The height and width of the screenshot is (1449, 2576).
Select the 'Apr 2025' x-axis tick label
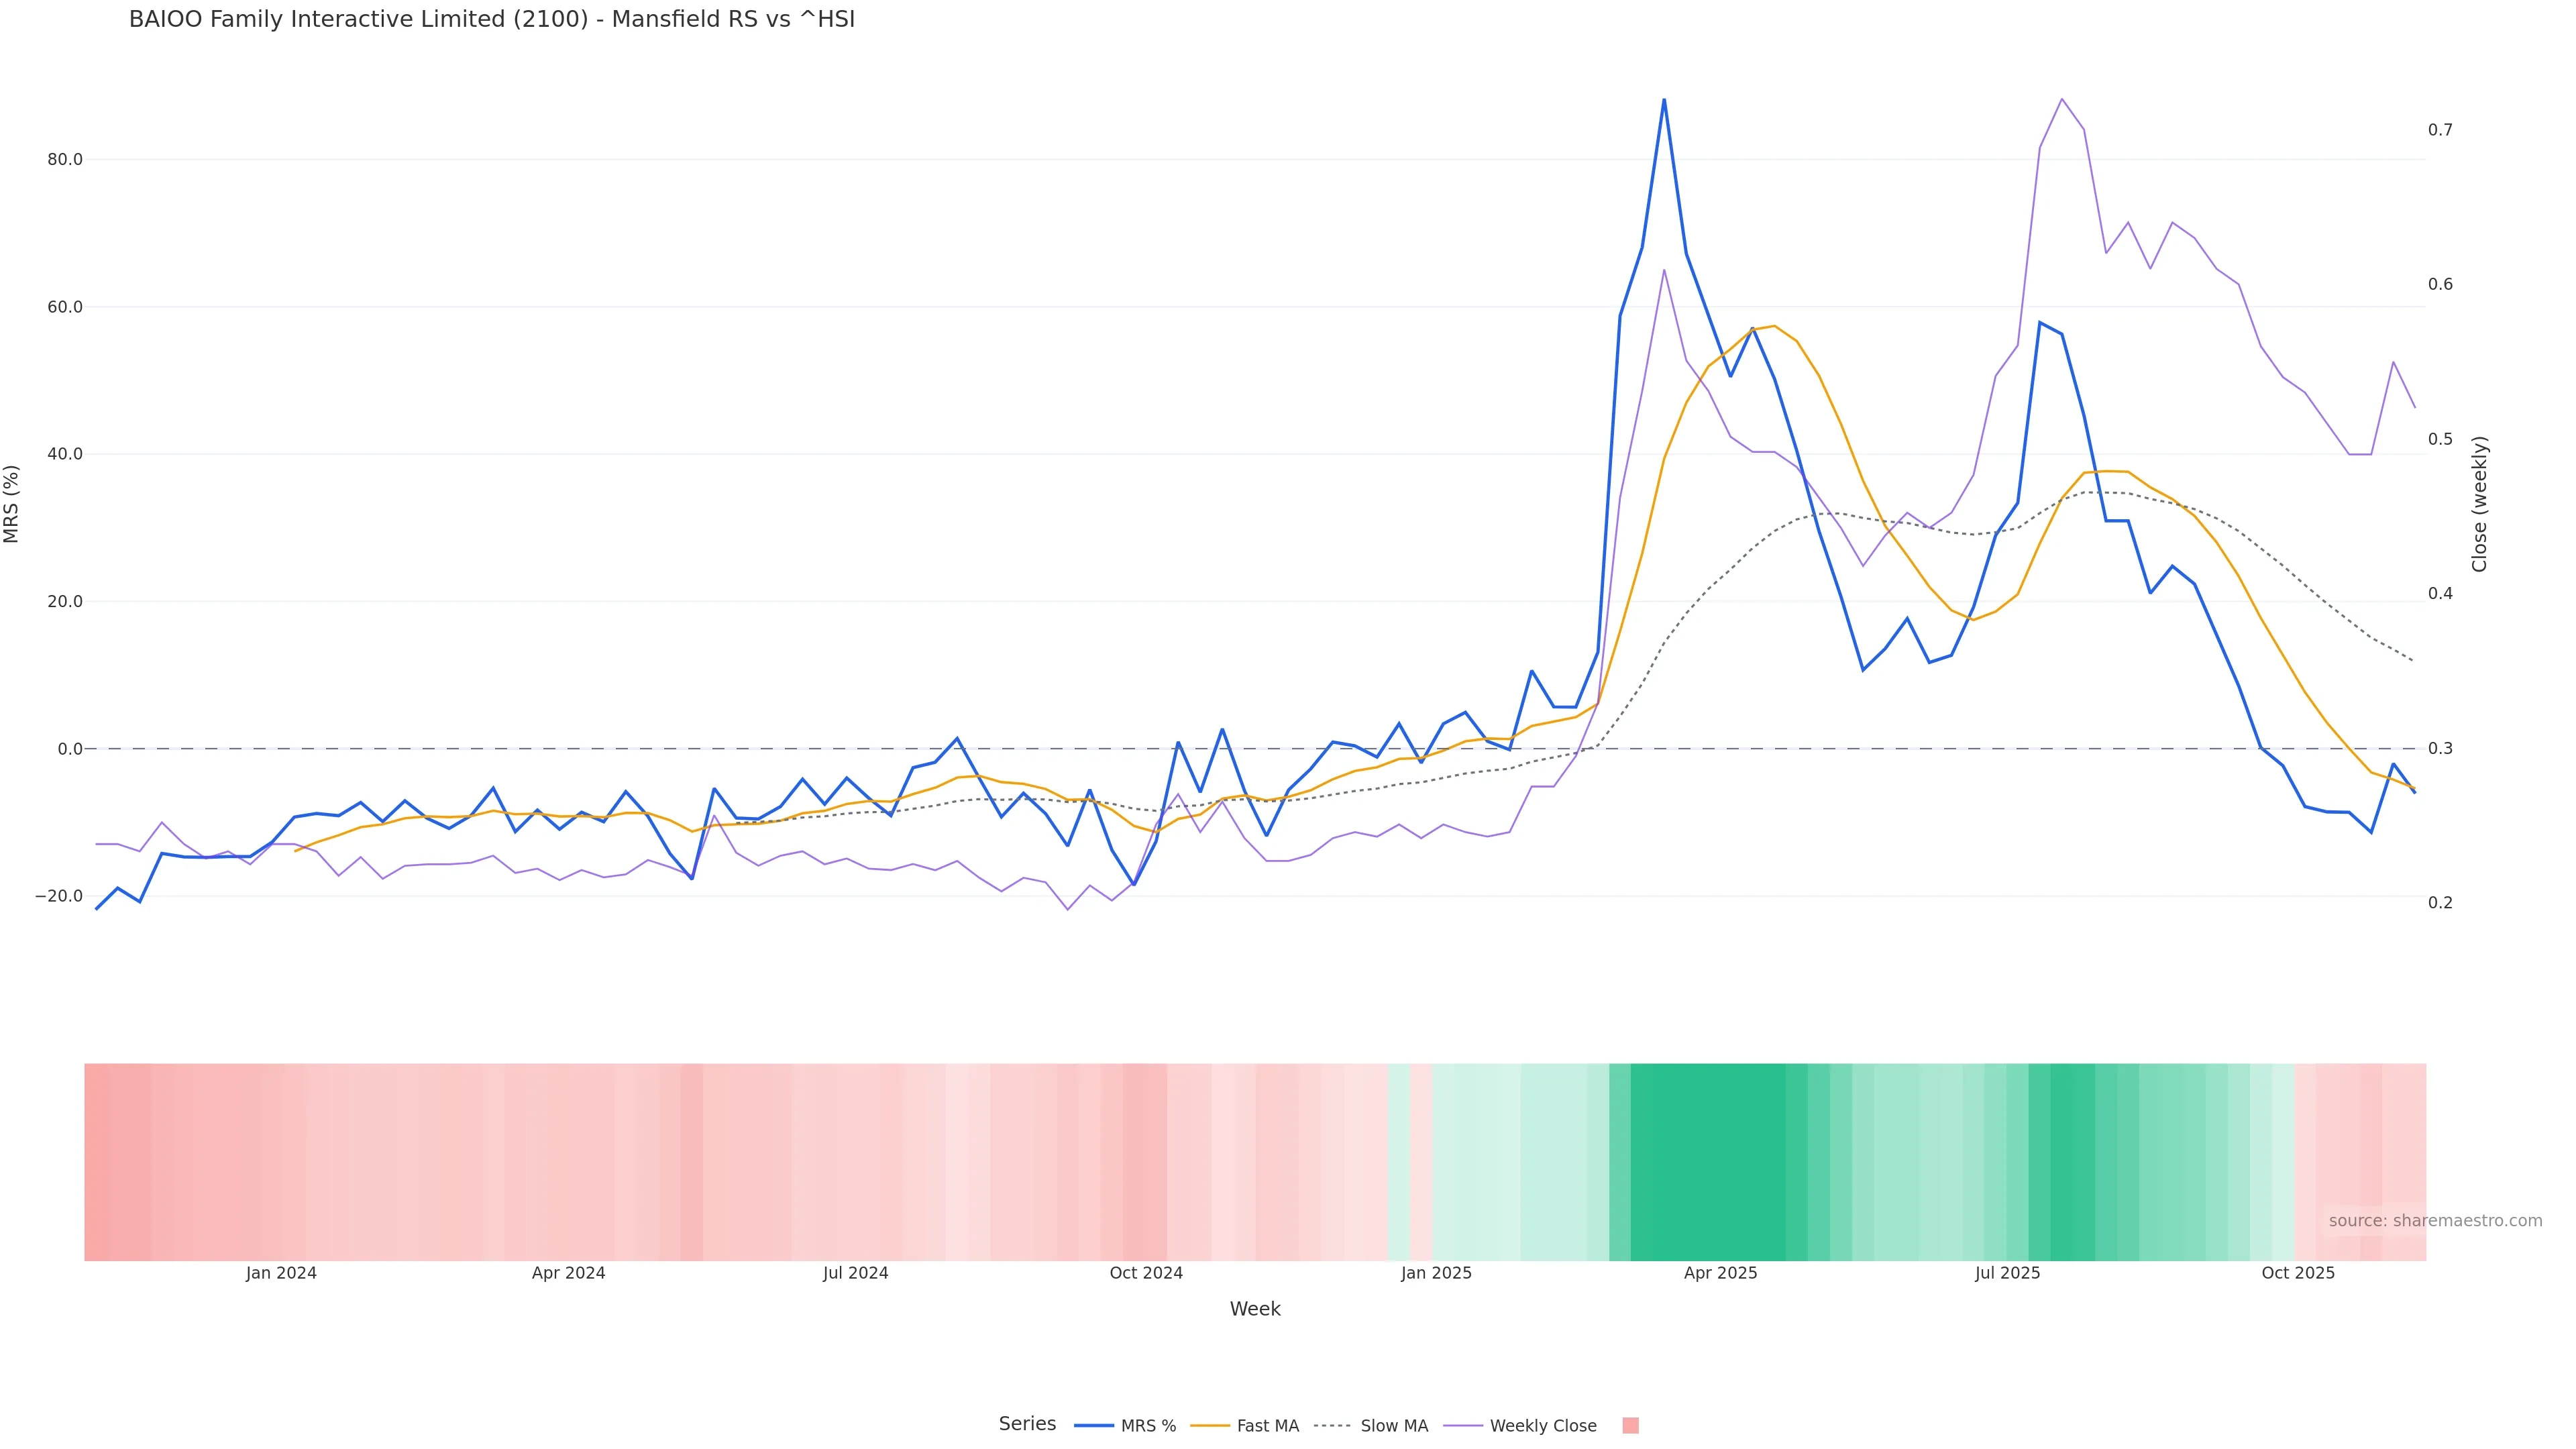(1720, 1273)
